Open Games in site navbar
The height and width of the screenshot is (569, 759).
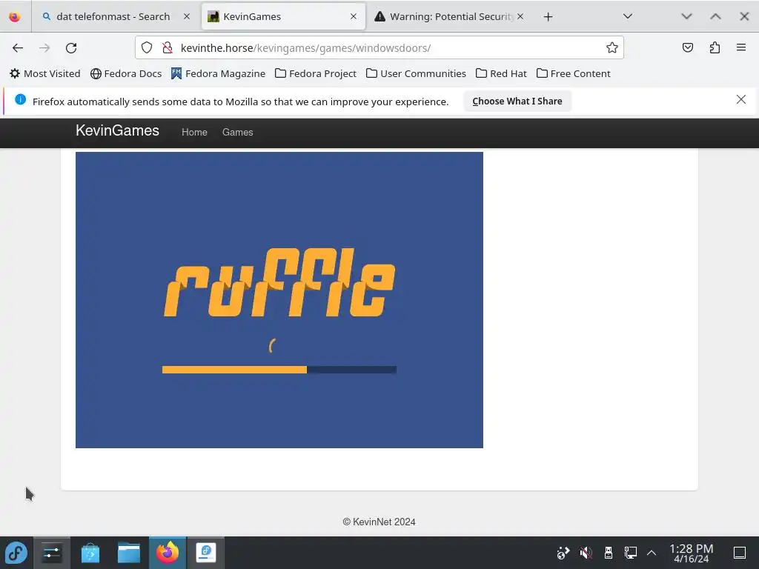tap(238, 132)
